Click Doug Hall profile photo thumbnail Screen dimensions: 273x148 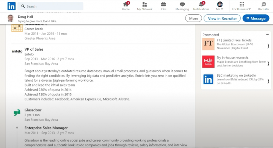11,18
